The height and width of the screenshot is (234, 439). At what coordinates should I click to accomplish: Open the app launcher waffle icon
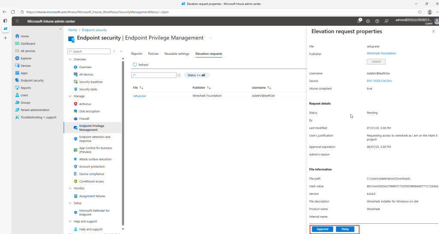[17, 21]
